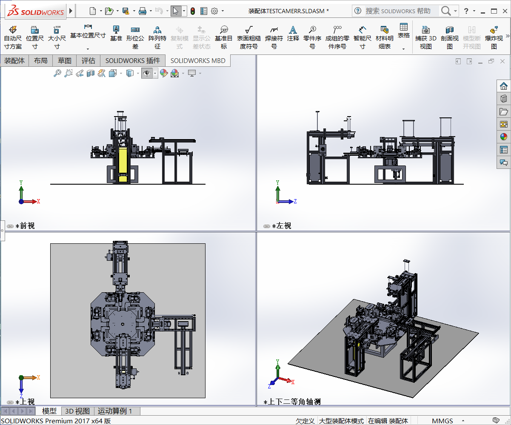Click the Surface Finish symbol (表面粗糙度符号) tool
This screenshot has width=511, height=425.
[249, 37]
